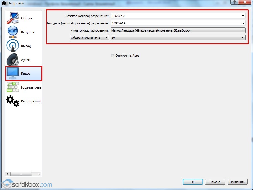Viewport: 253px width, 190px height.
Task: Open Audio settings speaker icon
Action: 13,60
